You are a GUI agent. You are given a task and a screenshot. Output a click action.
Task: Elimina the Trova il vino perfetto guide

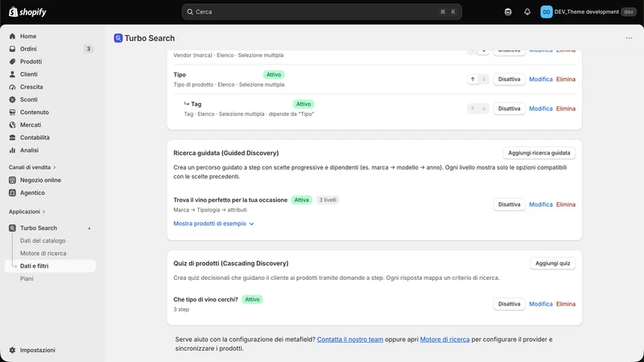click(566, 204)
